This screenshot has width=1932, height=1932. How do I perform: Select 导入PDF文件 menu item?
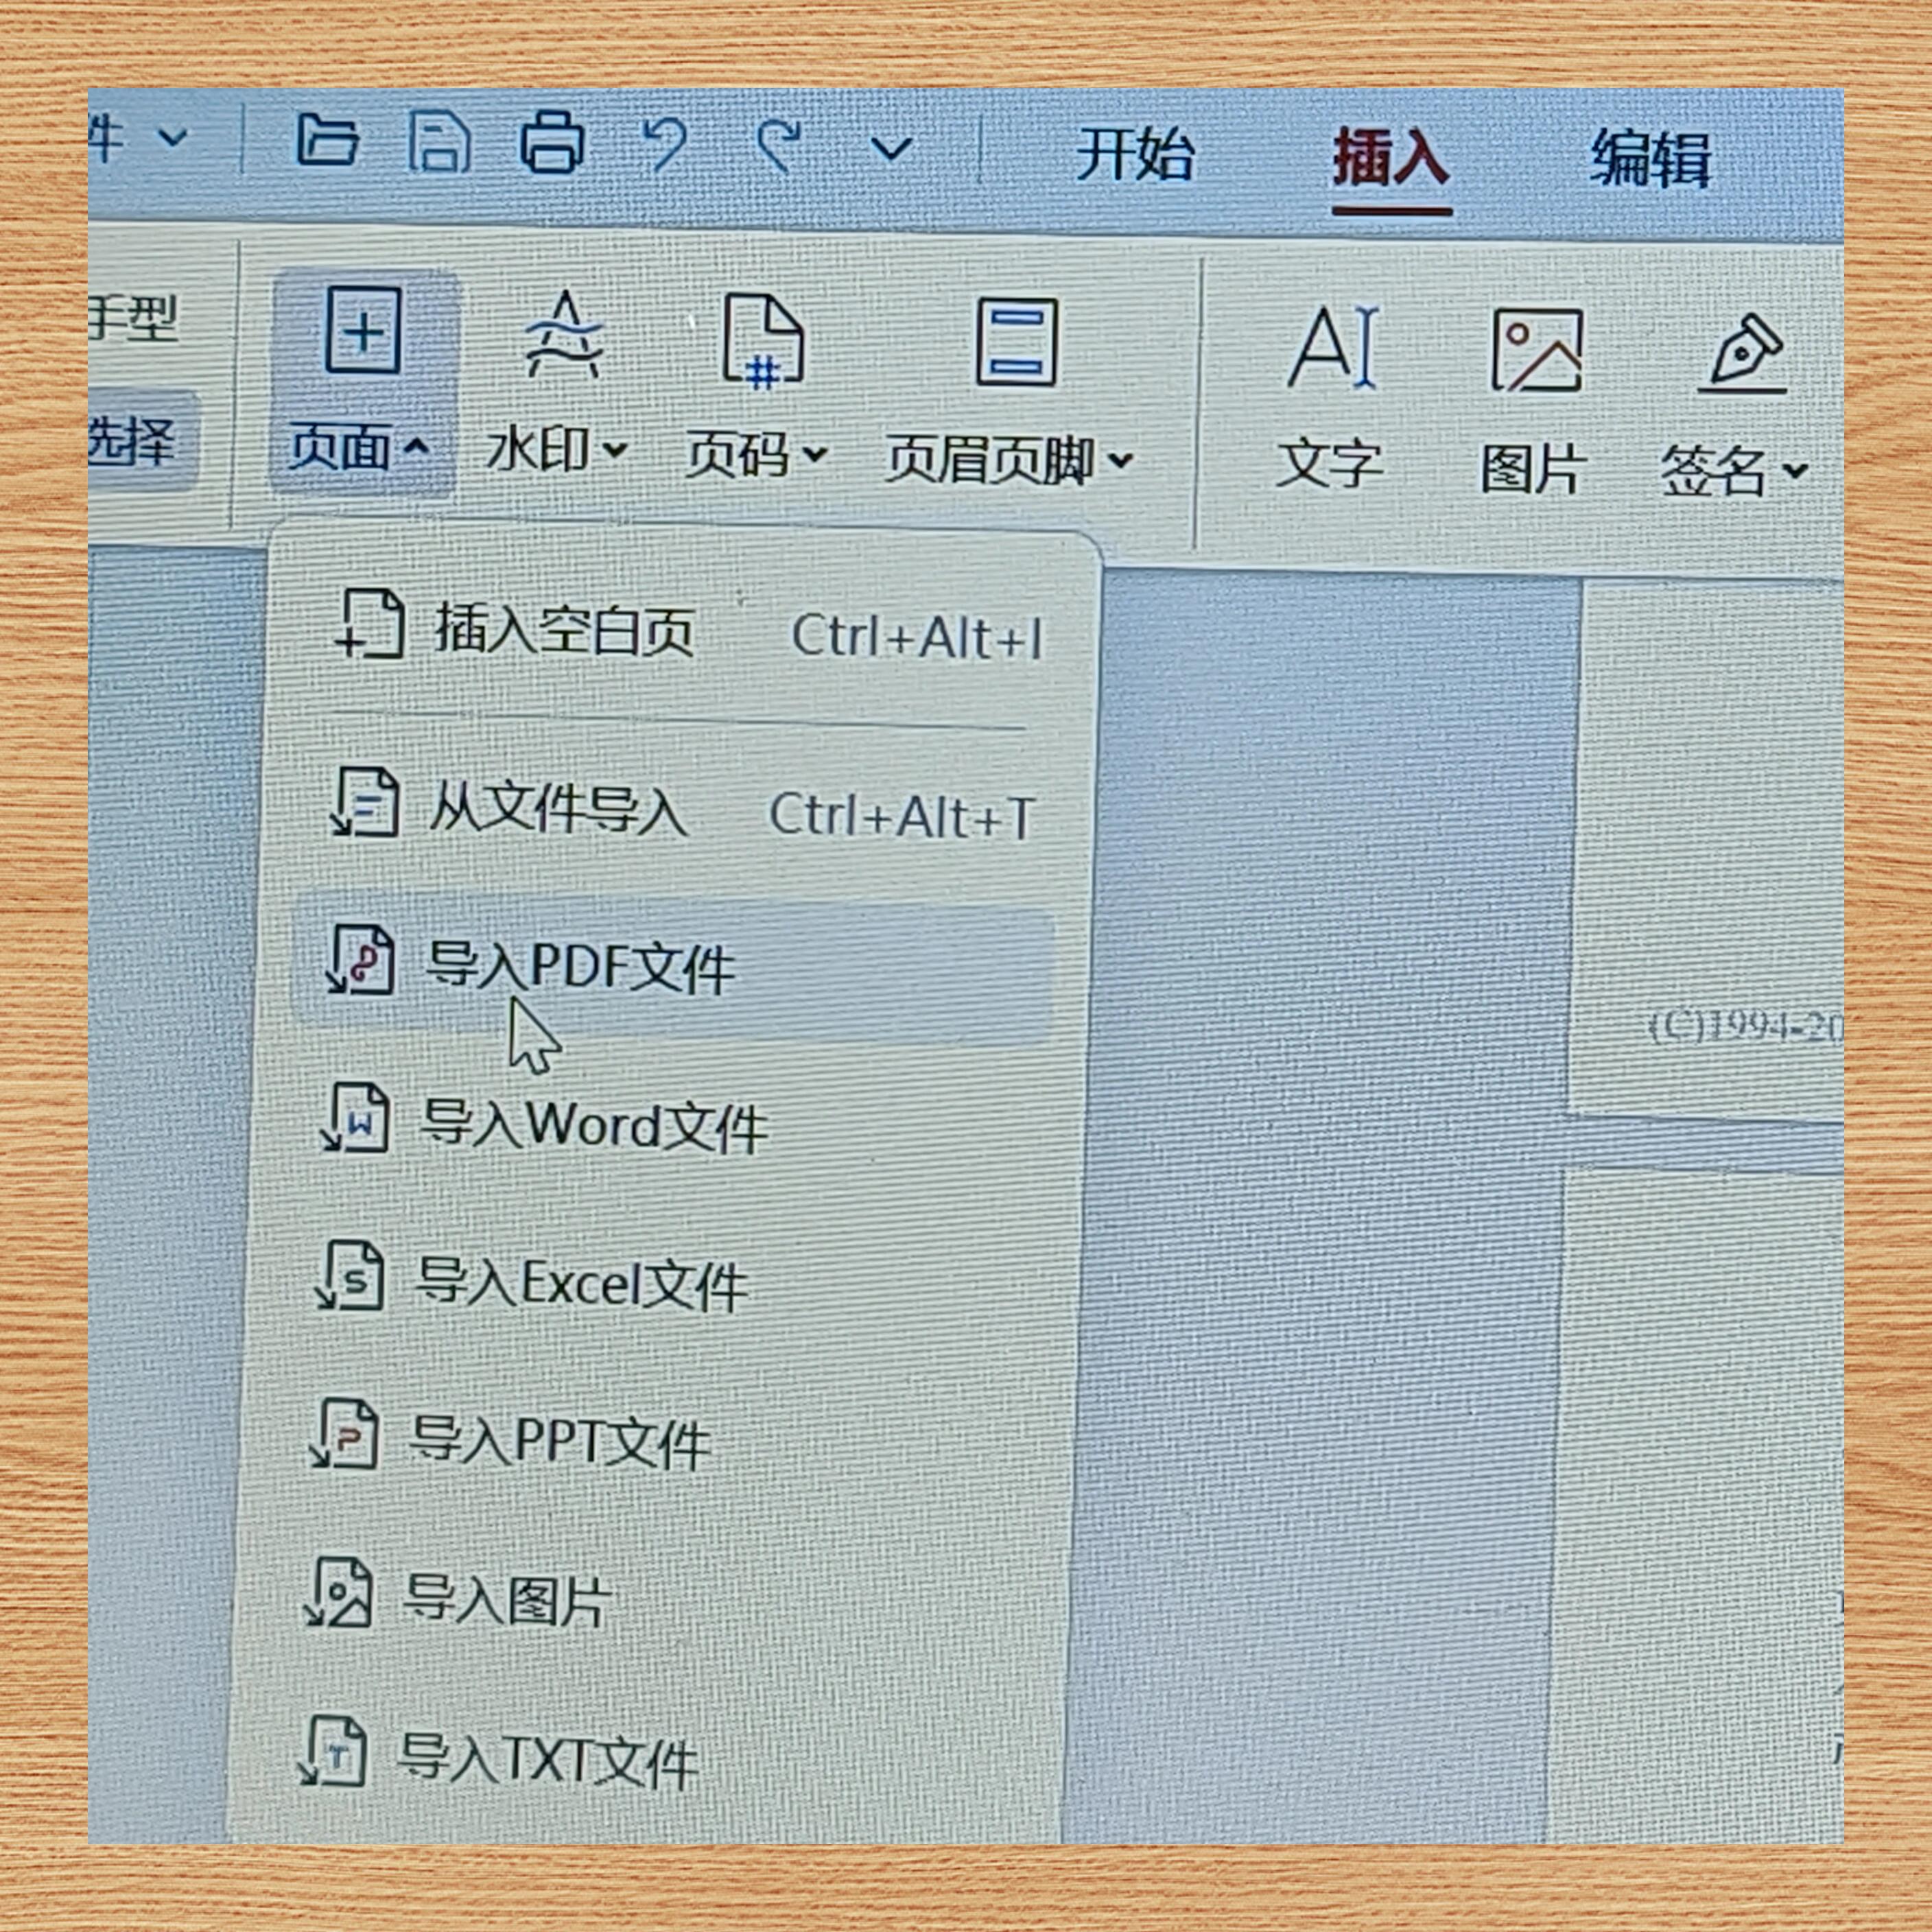(x=673, y=966)
